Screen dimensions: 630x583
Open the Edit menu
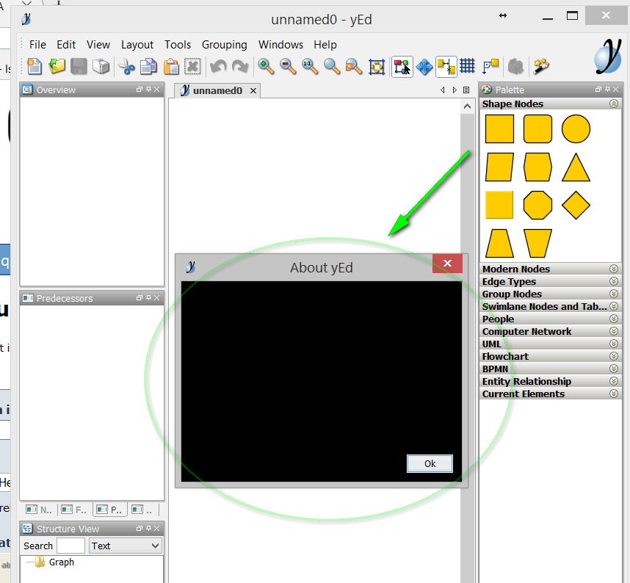pos(66,45)
